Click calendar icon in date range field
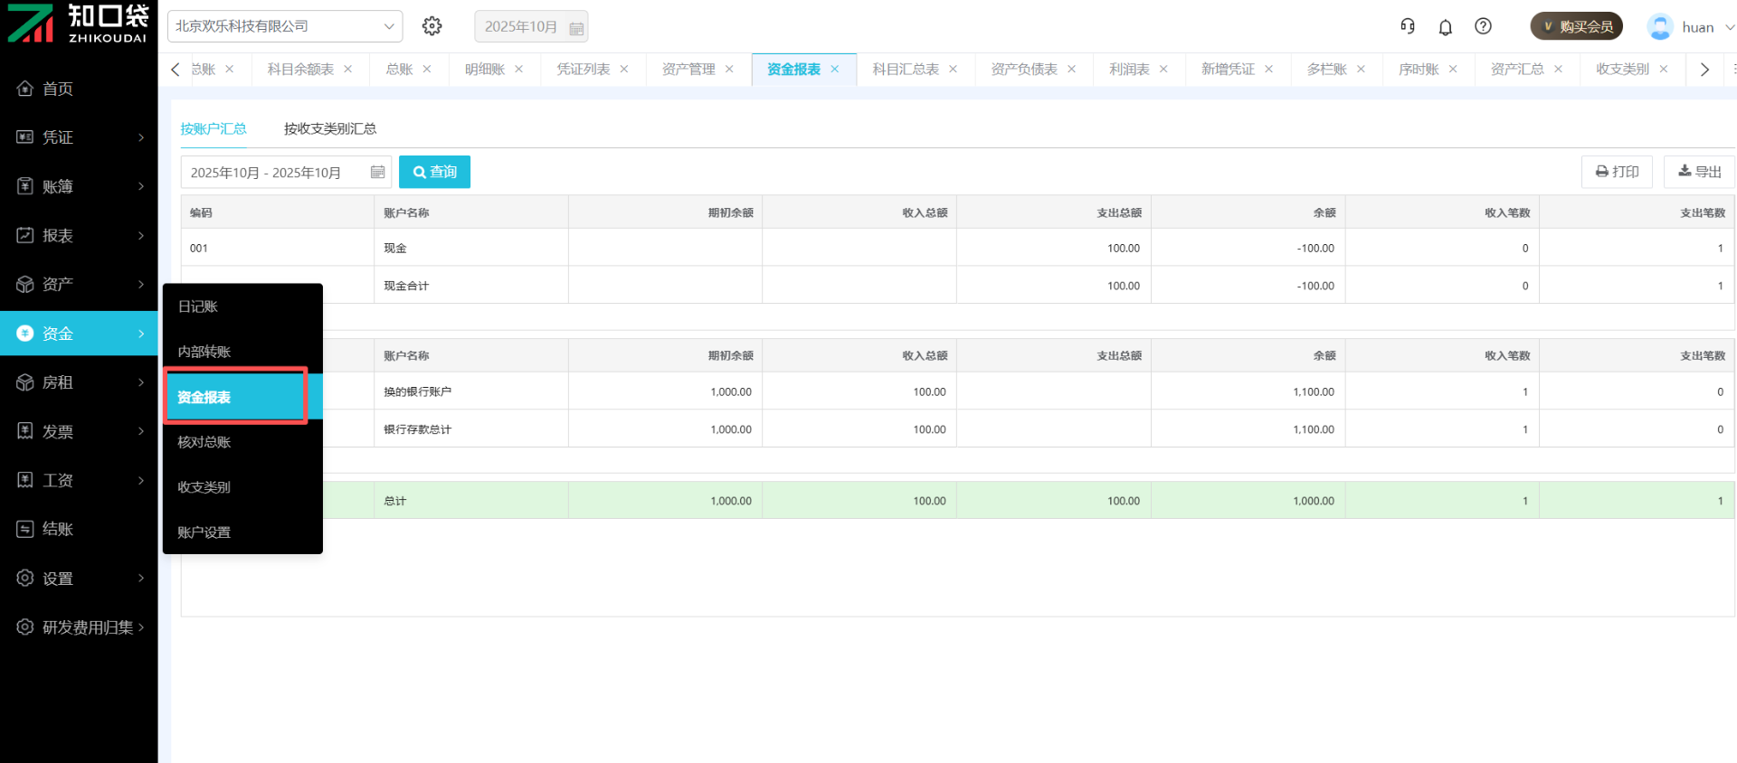This screenshot has width=1737, height=763. click(x=377, y=172)
